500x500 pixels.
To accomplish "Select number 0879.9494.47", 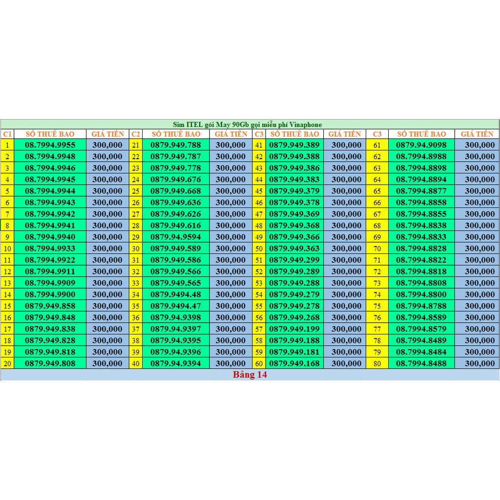I will pos(176,306).
